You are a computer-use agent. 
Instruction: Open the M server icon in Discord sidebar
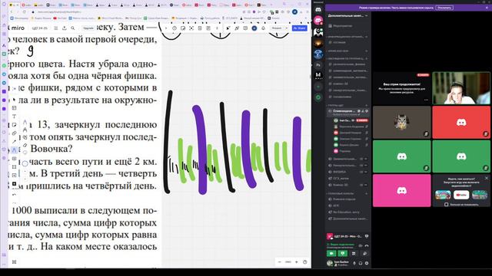tap(318, 75)
